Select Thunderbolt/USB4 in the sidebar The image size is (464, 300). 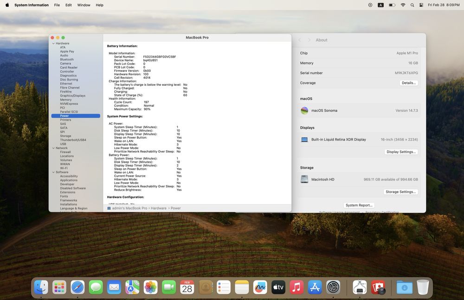coord(73,140)
